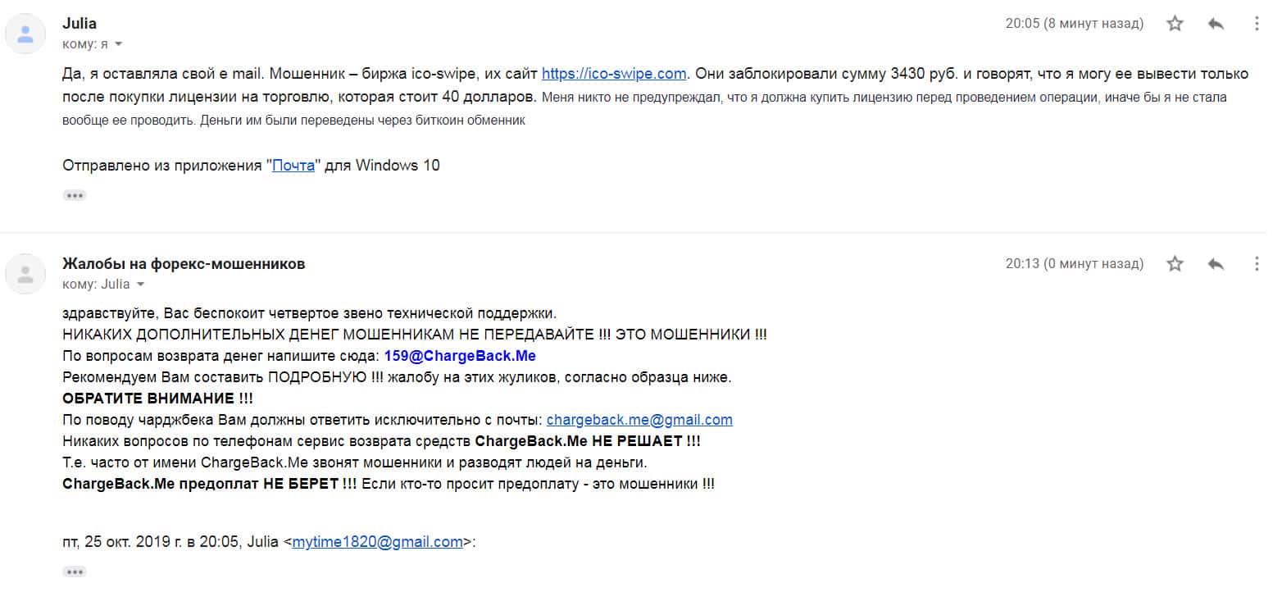Expand recipient details 'кому: Julia'
Image resolution: width=1282 pixels, height=615 pixels.
(x=140, y=285)
